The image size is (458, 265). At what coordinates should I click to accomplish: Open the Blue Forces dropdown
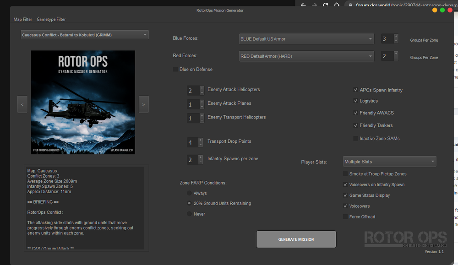click(x=306, y=39)
